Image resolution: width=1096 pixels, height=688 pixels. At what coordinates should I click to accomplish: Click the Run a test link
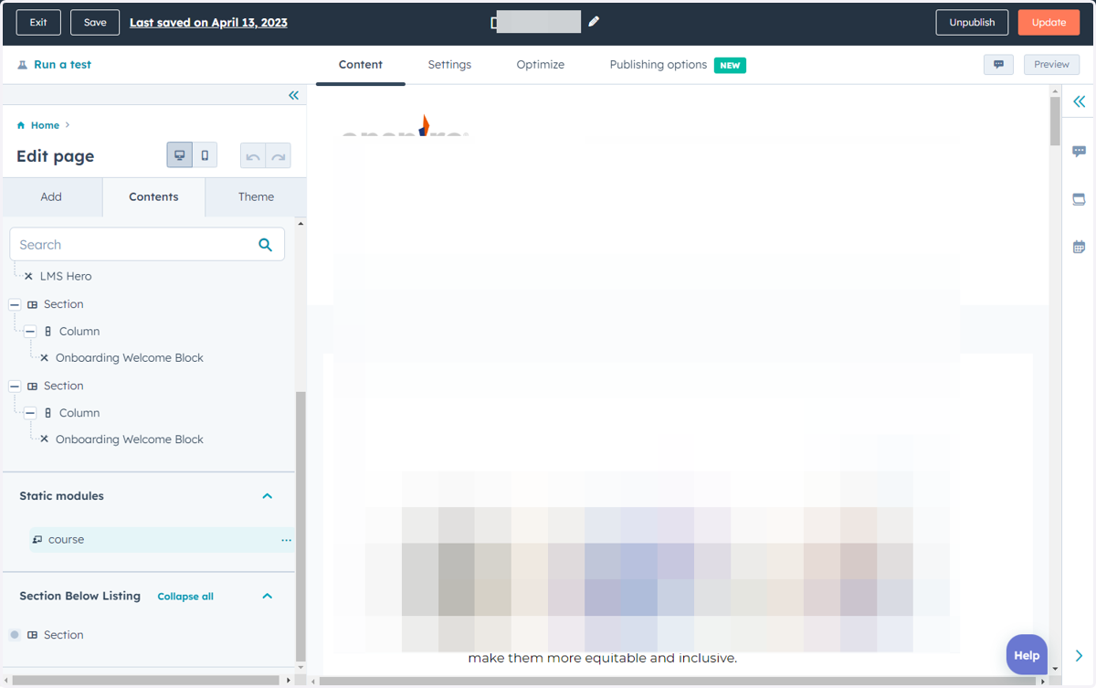coord(62,65)
